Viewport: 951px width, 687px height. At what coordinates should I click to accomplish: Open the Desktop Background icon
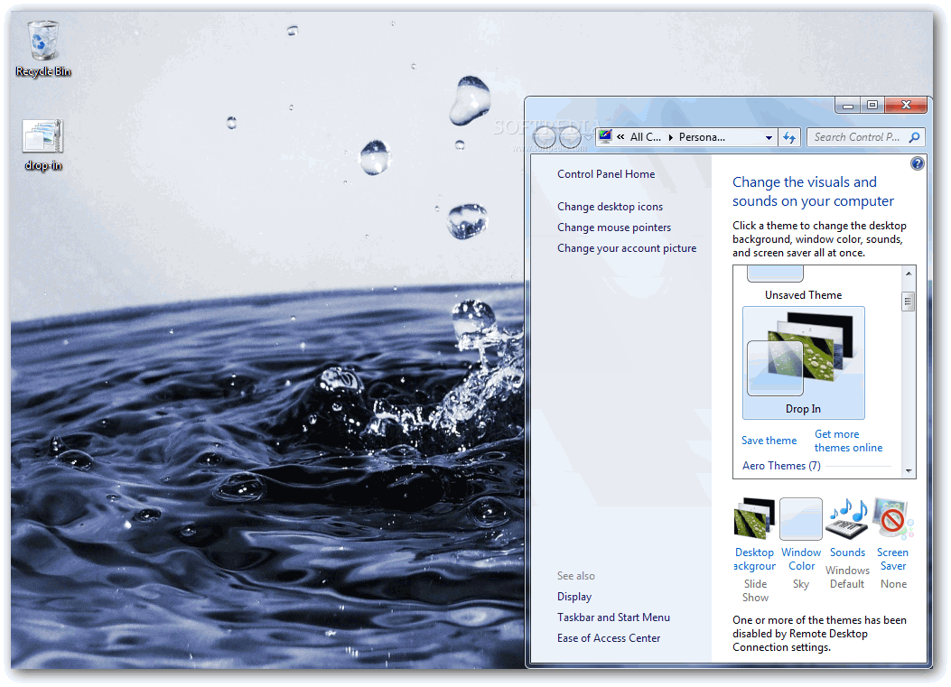[754, 518]
